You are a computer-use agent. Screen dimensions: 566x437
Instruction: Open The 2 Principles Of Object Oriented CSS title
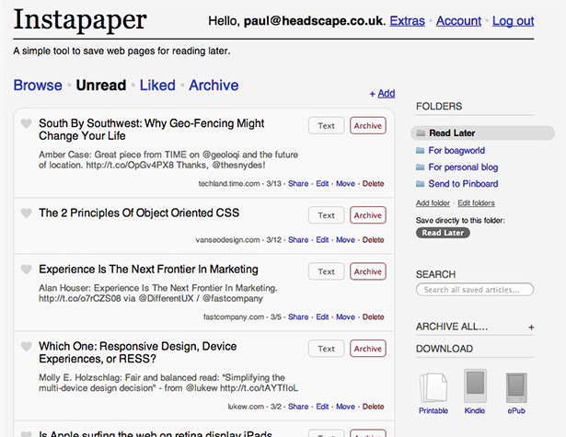pos(139,213)
